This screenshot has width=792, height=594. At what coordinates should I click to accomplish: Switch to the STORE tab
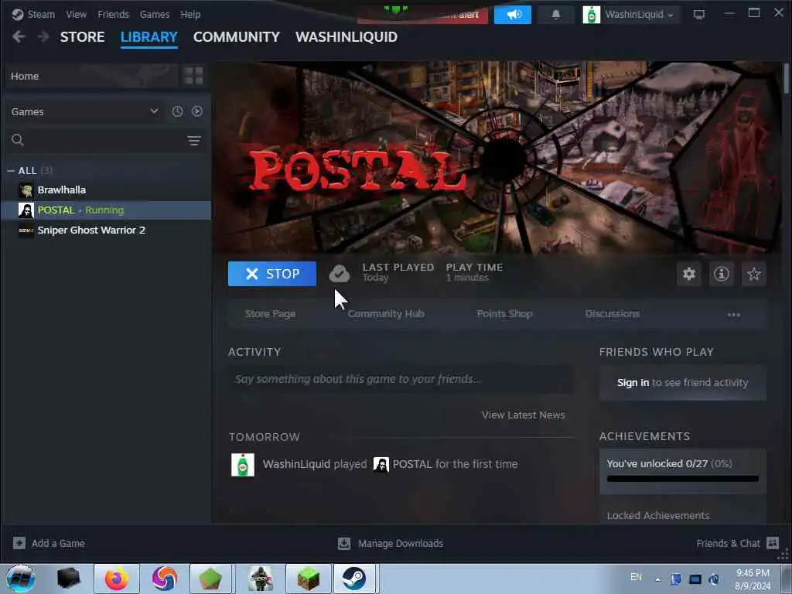(82, 37)
